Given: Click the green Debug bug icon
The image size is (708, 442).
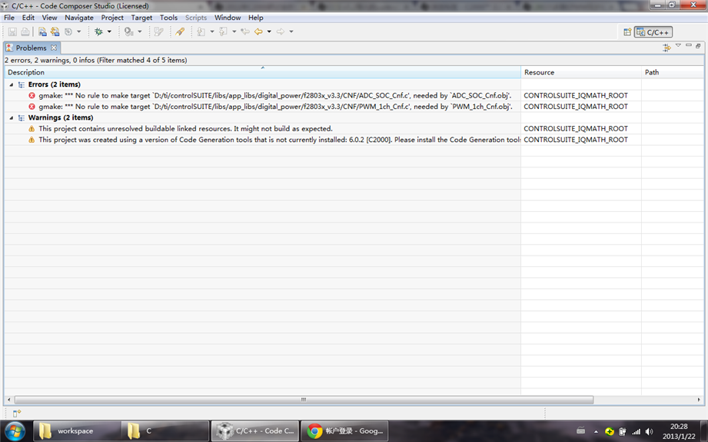Looking at the screenshot, I should (98, 31).
